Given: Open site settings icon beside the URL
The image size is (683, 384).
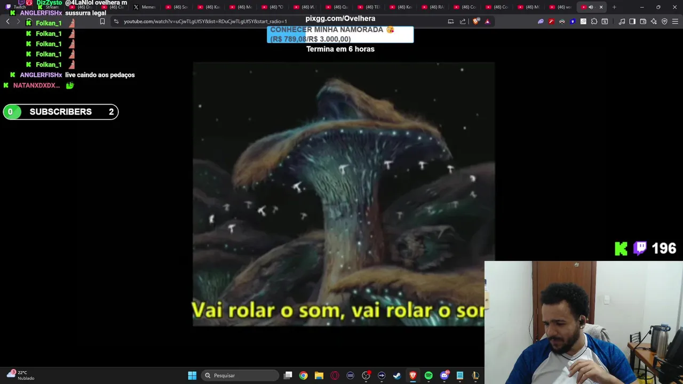Looking at the screenshot, I should coord(116,21).
